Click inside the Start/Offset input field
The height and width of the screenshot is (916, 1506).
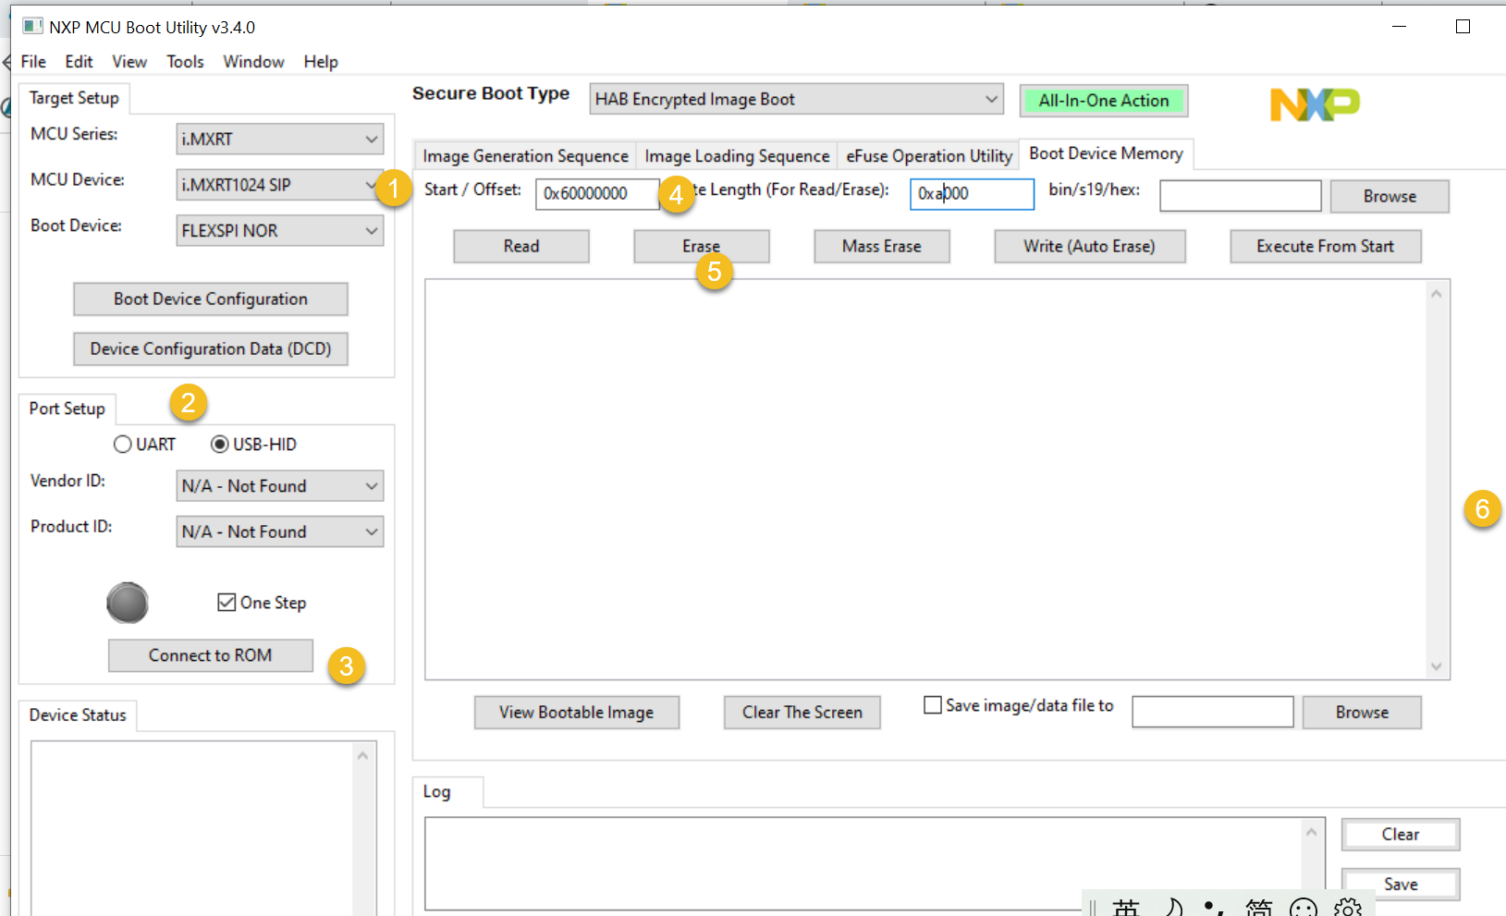tap(597, 194)
